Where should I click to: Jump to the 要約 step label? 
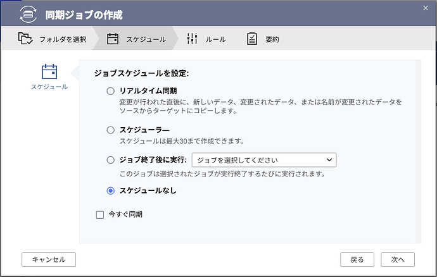tap(272, 39)
